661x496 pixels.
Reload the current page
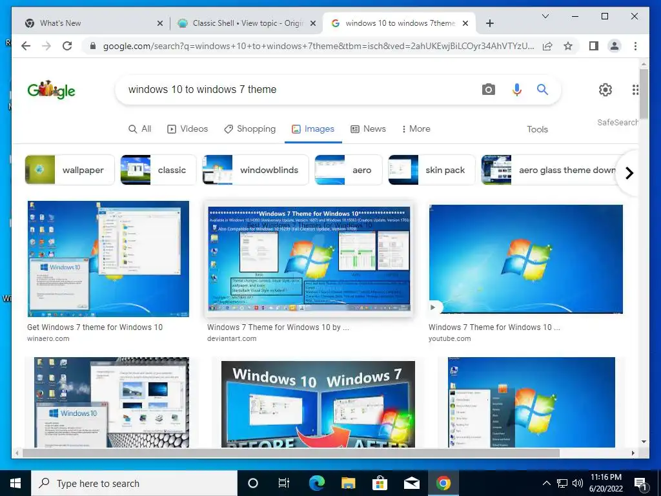pos(67,46)
